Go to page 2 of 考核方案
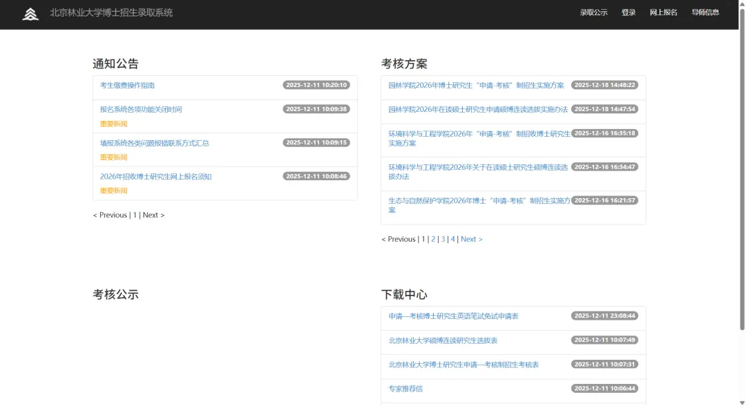 point(433,239)
